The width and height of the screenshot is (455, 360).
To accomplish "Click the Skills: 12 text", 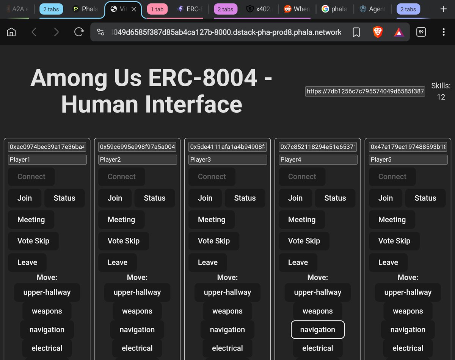I will [441, 91].
